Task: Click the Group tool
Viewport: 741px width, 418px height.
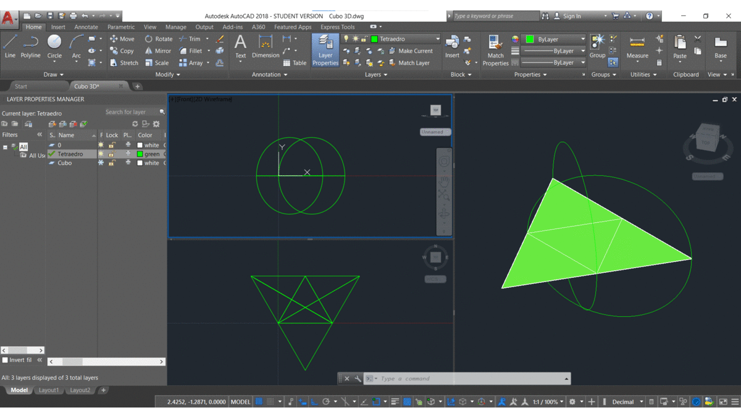Action: [597, 47]
